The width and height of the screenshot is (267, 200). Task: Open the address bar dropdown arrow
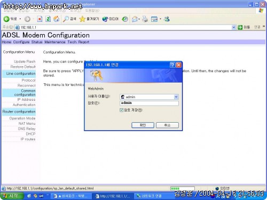[x=234, y=27]
